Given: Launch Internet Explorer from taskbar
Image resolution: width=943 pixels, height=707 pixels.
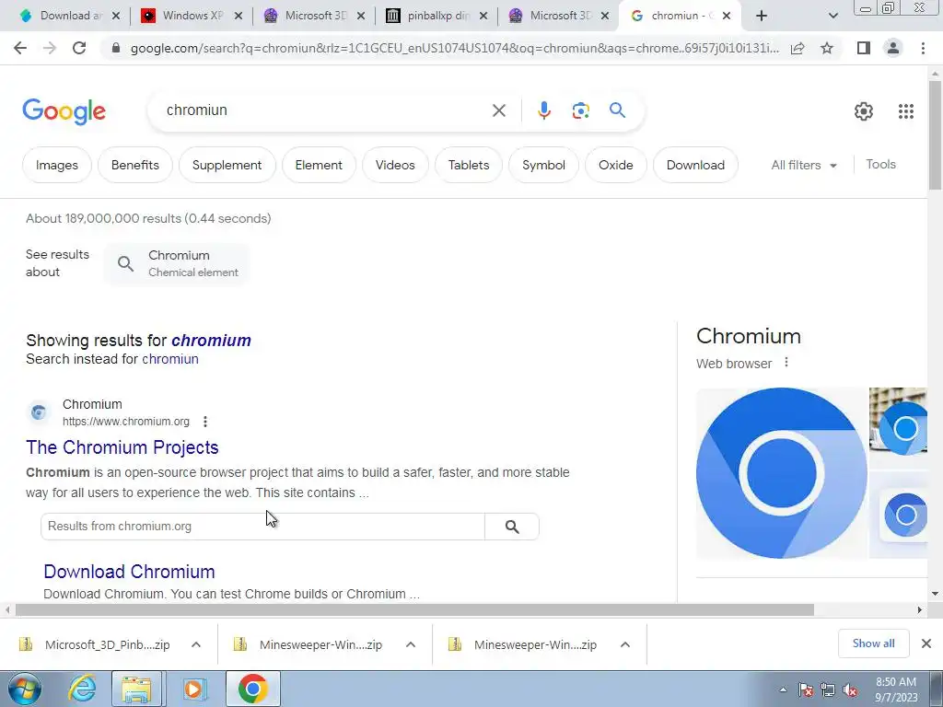Looking at the screenshot, I should [x=82, y=689].
